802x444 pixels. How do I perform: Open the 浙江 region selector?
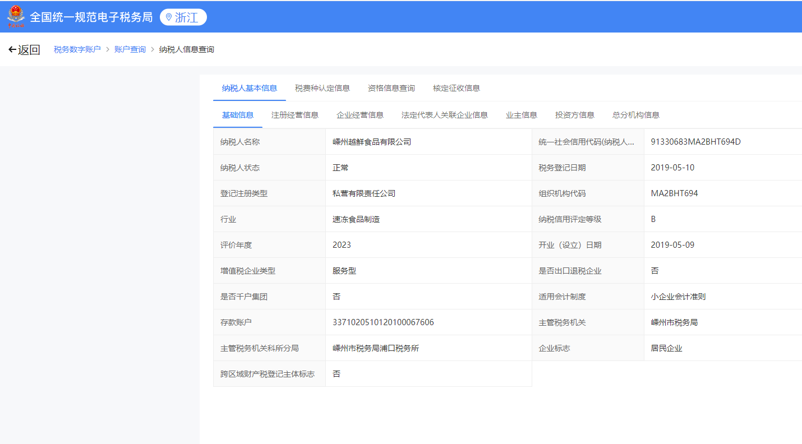183,17
